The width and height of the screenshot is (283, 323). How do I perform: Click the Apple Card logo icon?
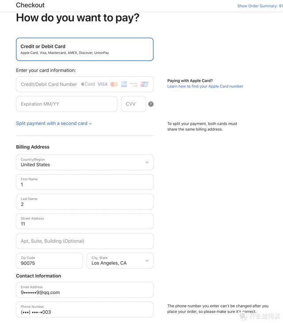[88, 84]
